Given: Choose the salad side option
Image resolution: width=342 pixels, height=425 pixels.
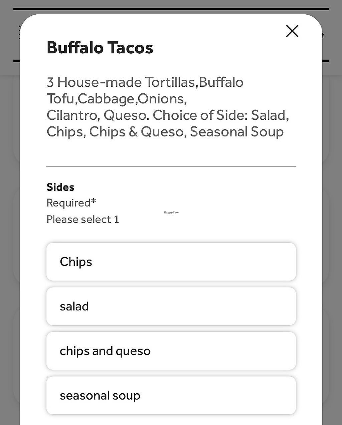Looking at the screenshot, I should click(x=171, y=306).
